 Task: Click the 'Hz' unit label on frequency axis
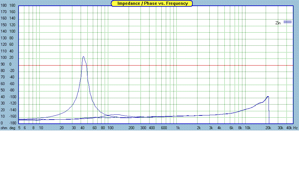coord(295,128)
